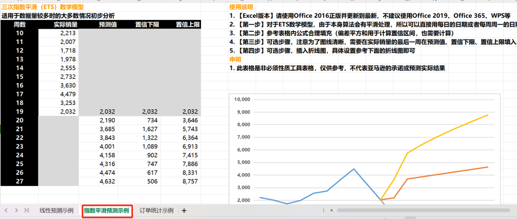Screen dimensions: 517x219
Task: Select week number cell 19
Action: coord(20,112)
